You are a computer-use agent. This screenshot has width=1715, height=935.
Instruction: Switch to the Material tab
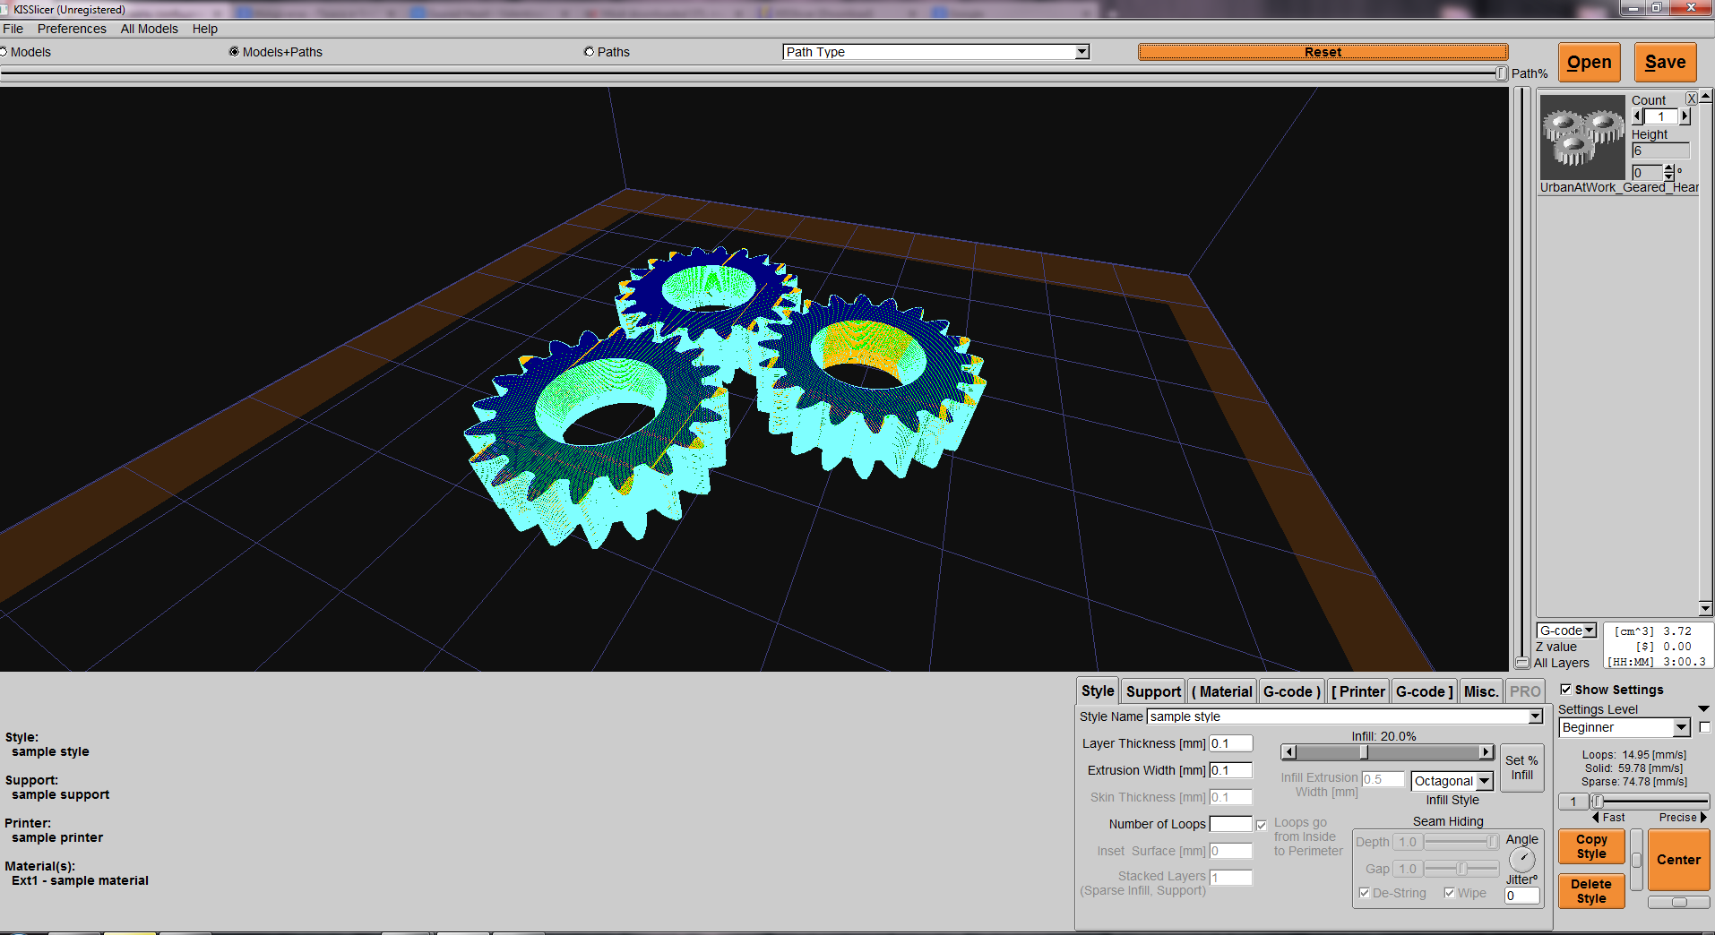coord(1222,691)
